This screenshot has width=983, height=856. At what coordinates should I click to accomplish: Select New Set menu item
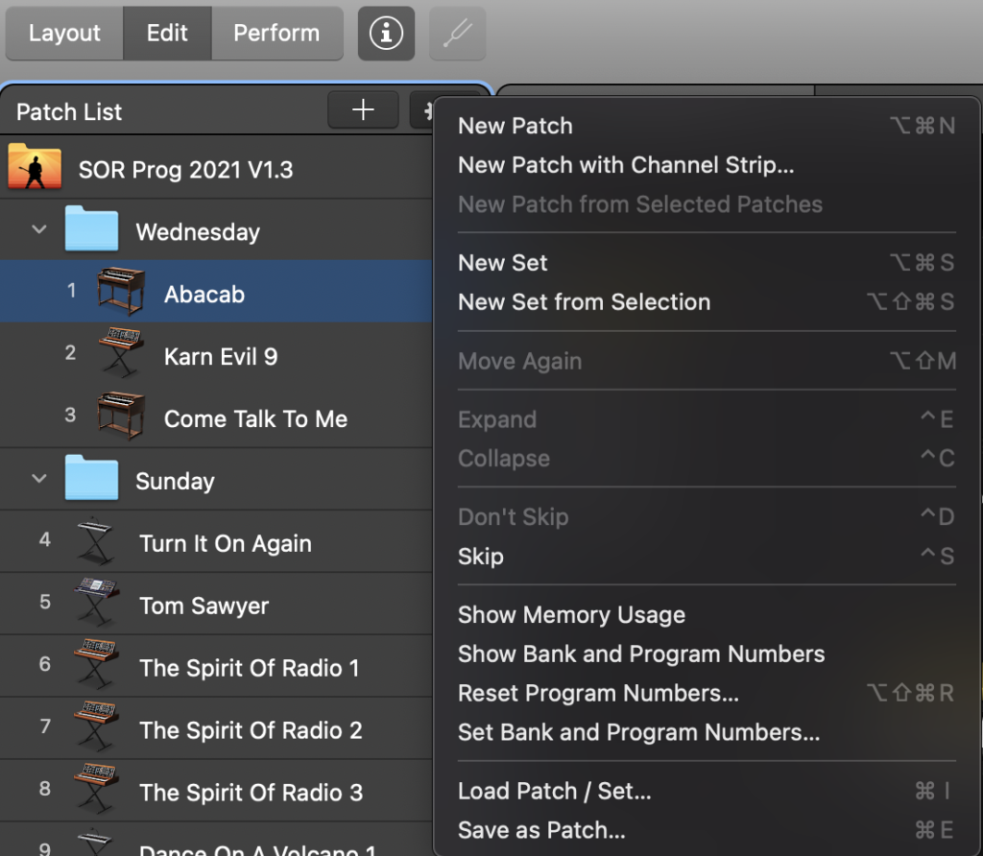coord(707,263)
